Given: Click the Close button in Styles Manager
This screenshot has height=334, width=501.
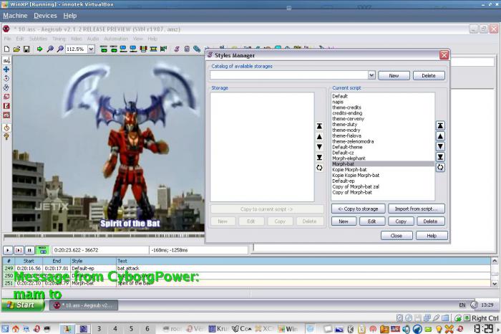Looking at the screenshot, I should (x=397, y=236).
